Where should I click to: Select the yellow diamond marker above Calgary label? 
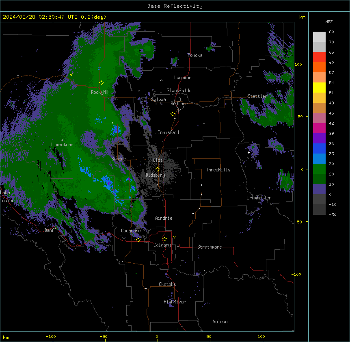click(164, 239)
